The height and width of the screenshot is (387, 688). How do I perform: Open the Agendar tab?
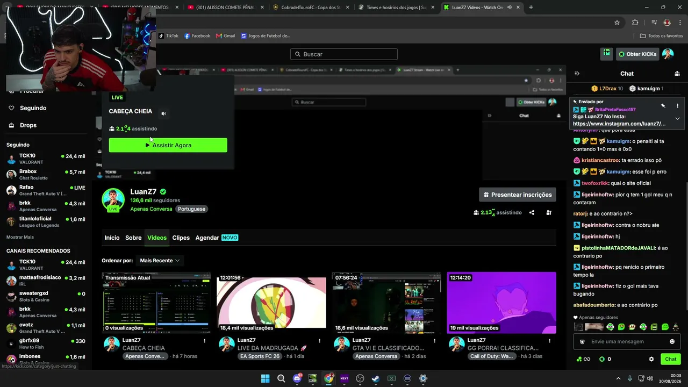(217, 238)
